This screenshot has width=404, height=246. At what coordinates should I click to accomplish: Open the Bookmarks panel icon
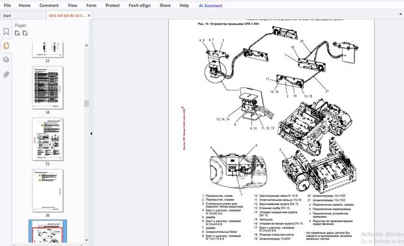6,32
